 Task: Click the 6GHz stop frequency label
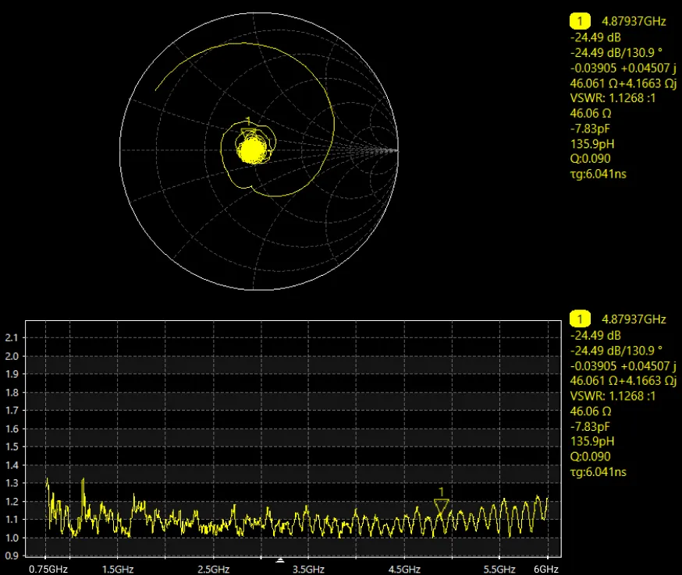(546, 569)
